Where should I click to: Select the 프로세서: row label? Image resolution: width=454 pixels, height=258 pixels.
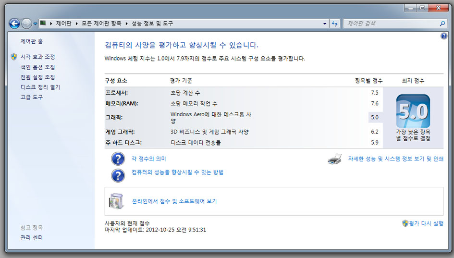click(117, 93)
